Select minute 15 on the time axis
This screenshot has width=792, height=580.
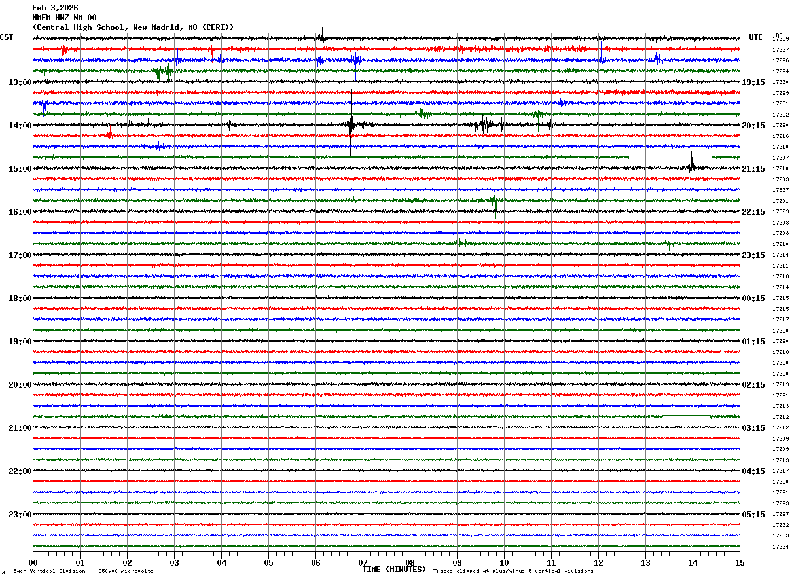[740, 562]
